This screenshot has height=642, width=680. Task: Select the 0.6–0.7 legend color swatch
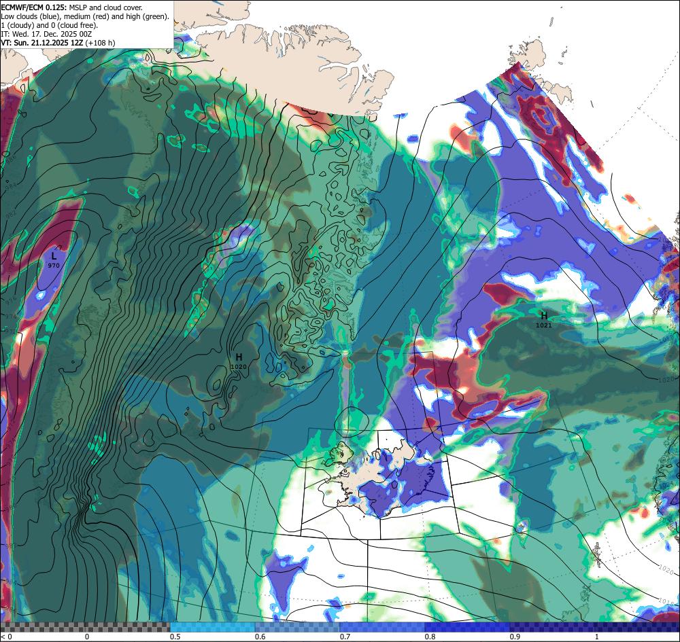coord(297,627)
